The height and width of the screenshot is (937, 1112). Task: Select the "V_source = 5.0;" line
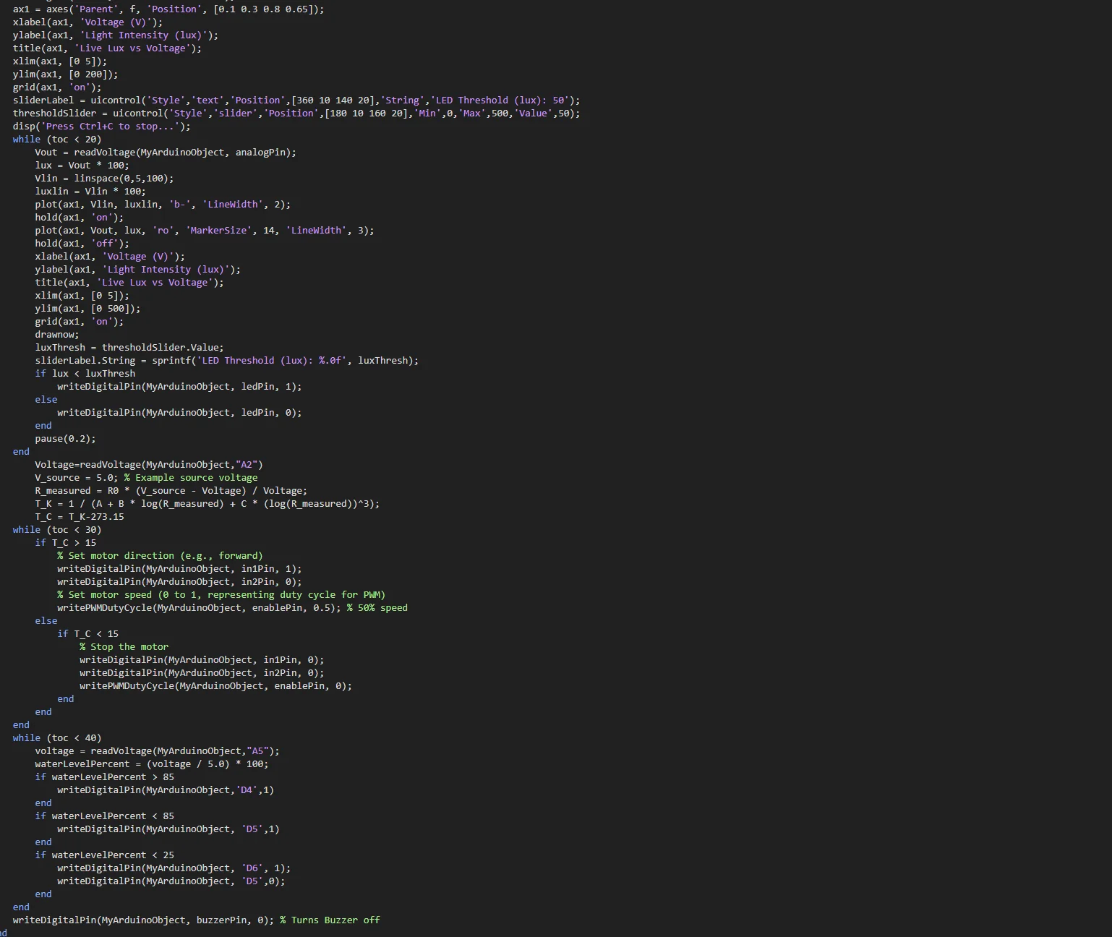tap(146, 478)
